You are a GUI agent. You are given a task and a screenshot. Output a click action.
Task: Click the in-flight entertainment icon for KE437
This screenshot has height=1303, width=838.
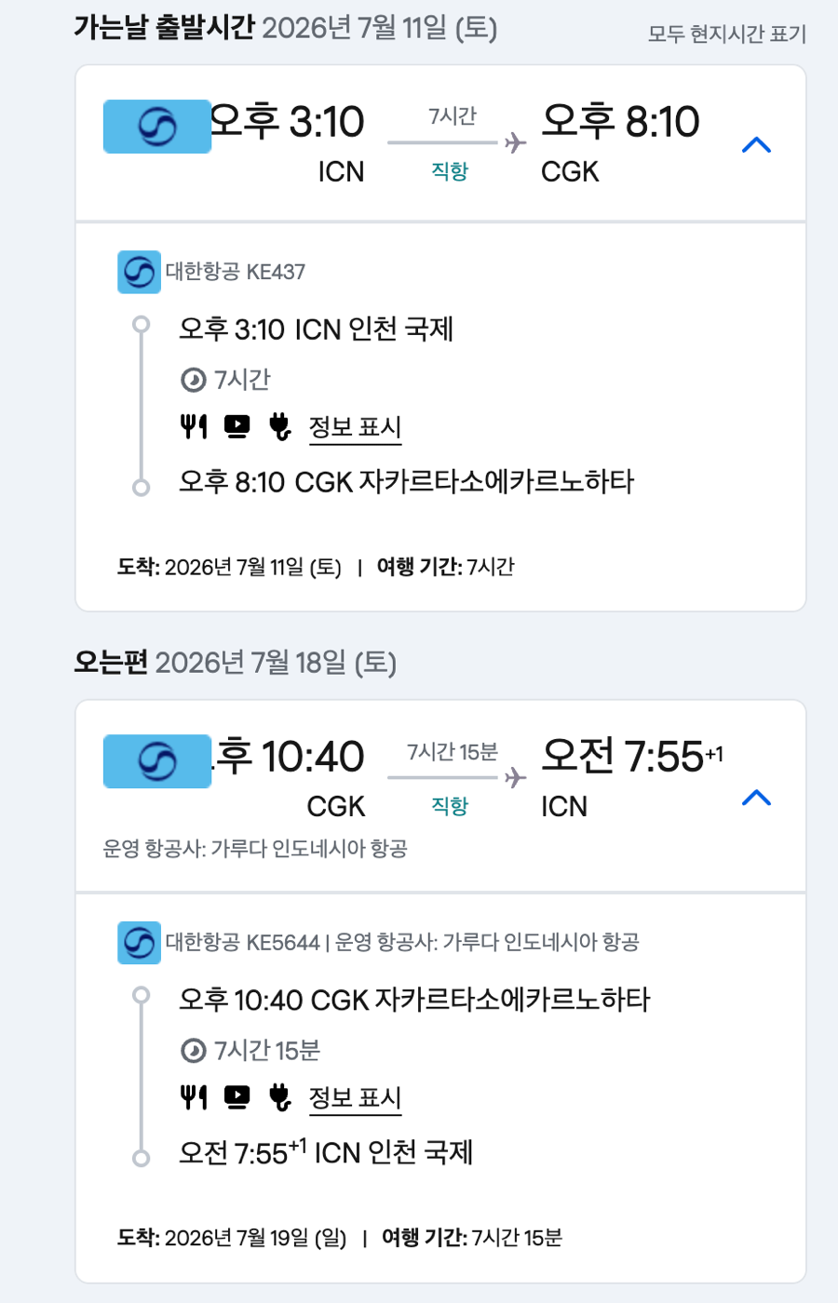pyautogui.click(x=237, y=427)
